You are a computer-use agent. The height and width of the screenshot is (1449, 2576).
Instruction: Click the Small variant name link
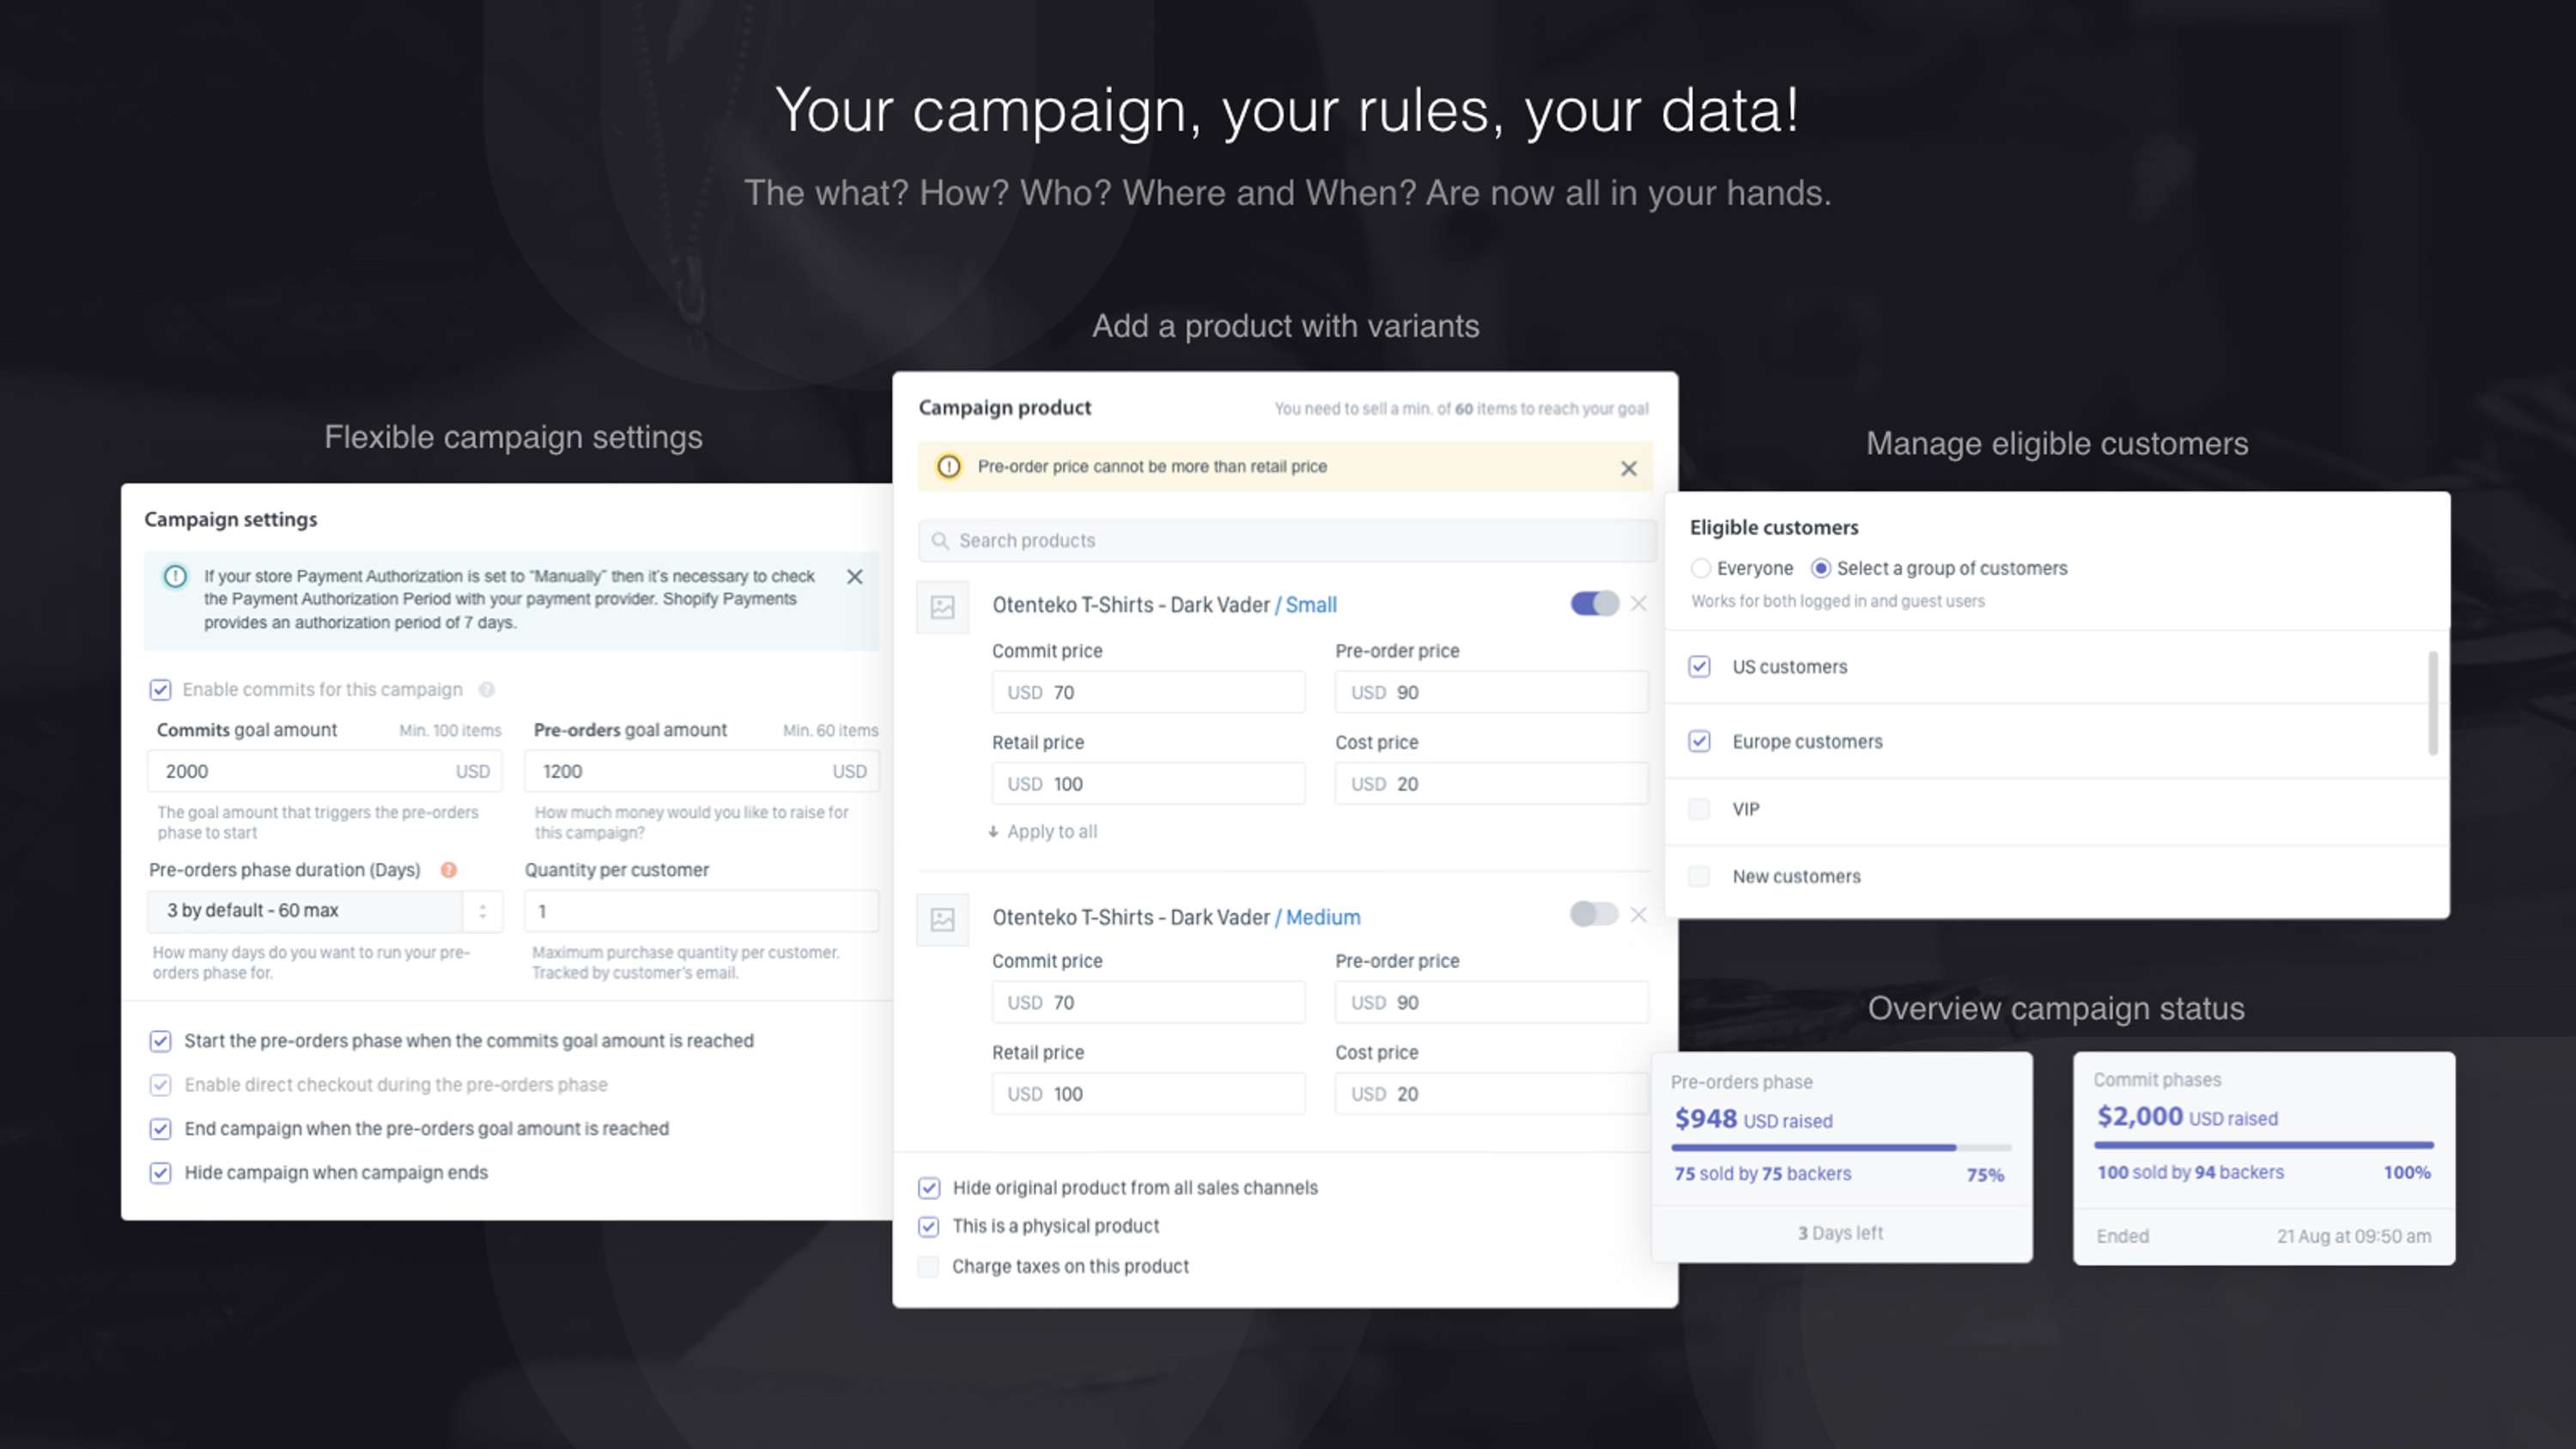pos(1310,605)
